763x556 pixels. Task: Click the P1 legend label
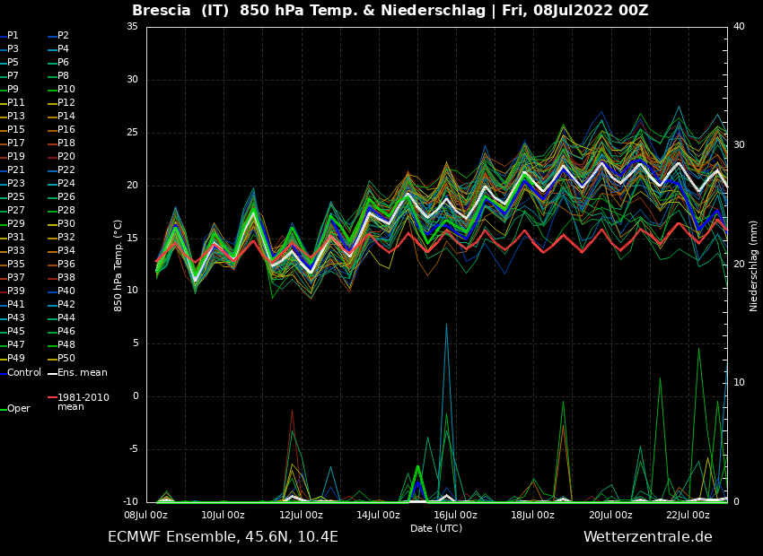pos(13,36)
